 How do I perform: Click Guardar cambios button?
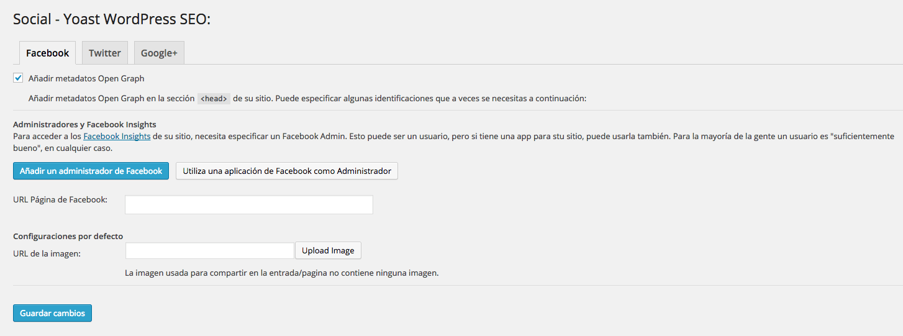pos(52,313)
